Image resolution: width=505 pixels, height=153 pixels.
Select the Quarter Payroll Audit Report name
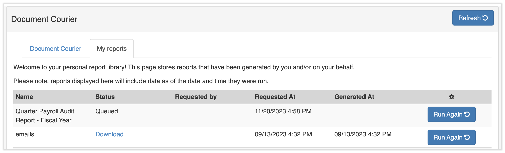click(45, 116)
